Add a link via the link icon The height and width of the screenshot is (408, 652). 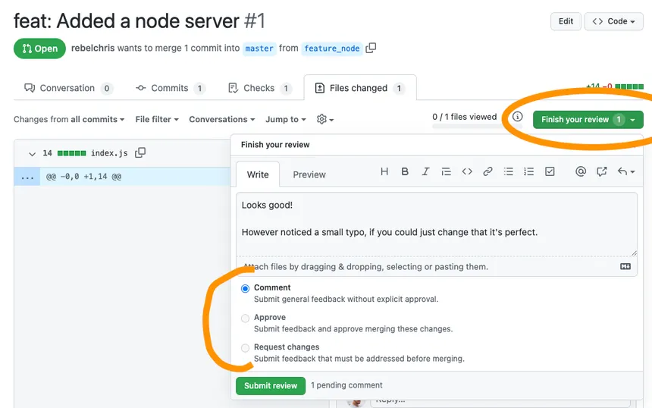tap(487, 171)
